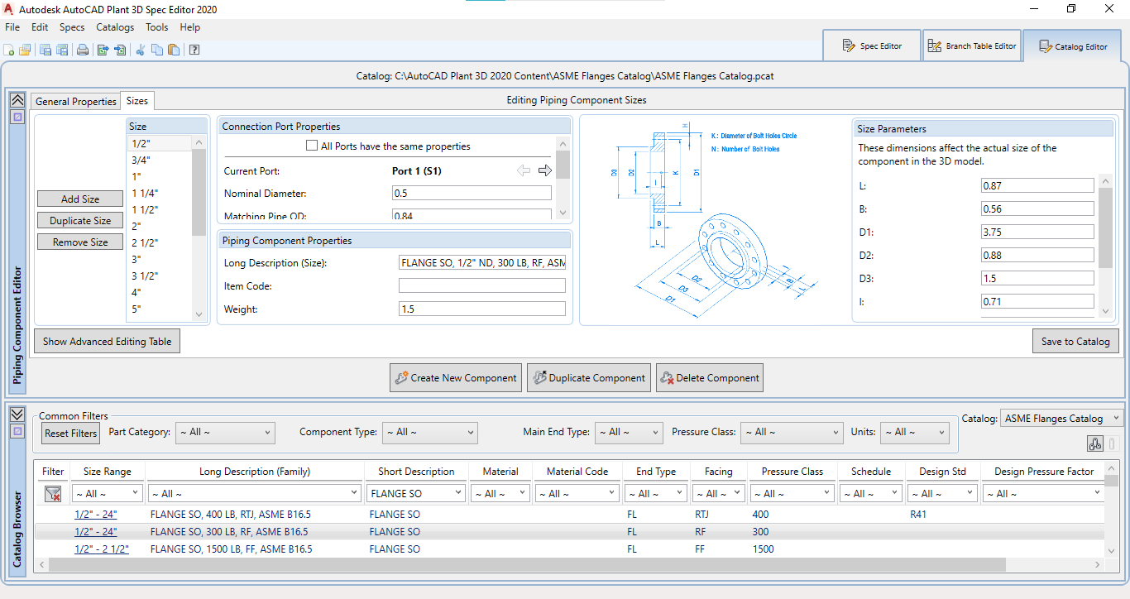This screenshot has width=1130, height=599.
Task: Click the Save to Catalog button
Action: pyautogui.click(x=1075, y=341)
